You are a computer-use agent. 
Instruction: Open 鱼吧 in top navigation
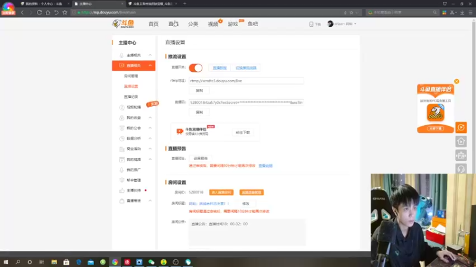click(252, 24)
